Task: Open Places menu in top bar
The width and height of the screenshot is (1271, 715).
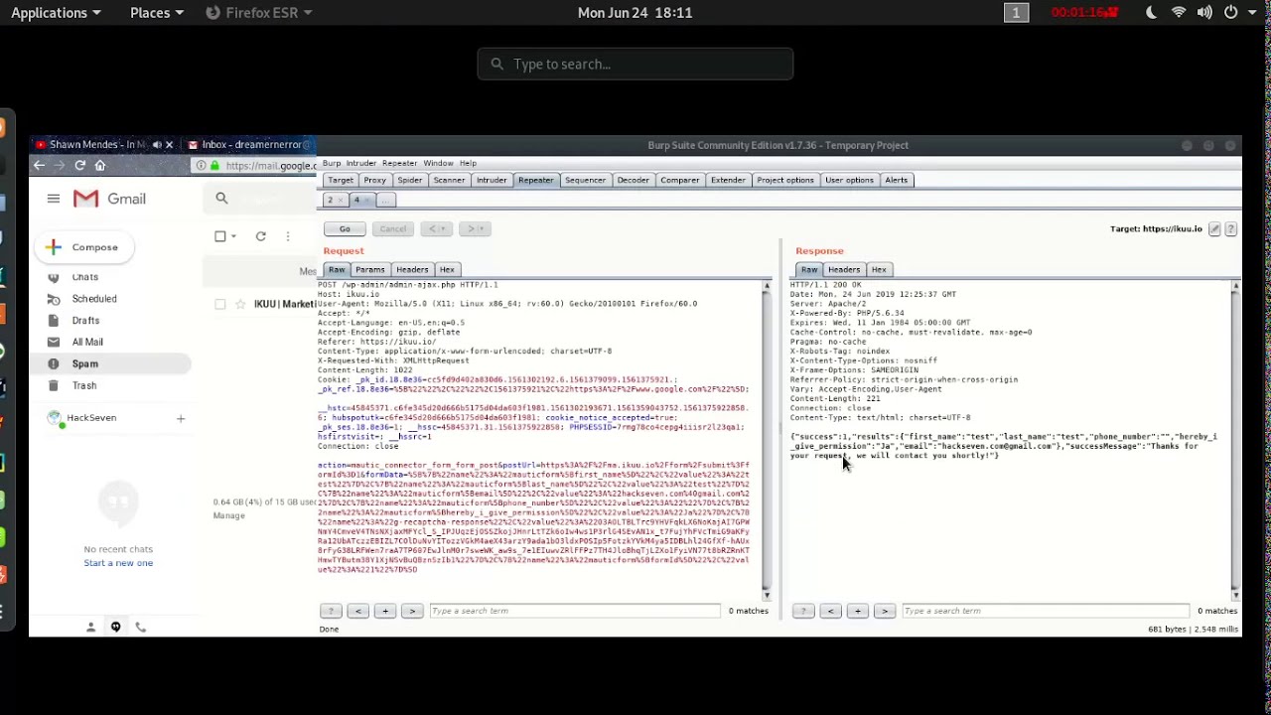Action: click(156, 13)
